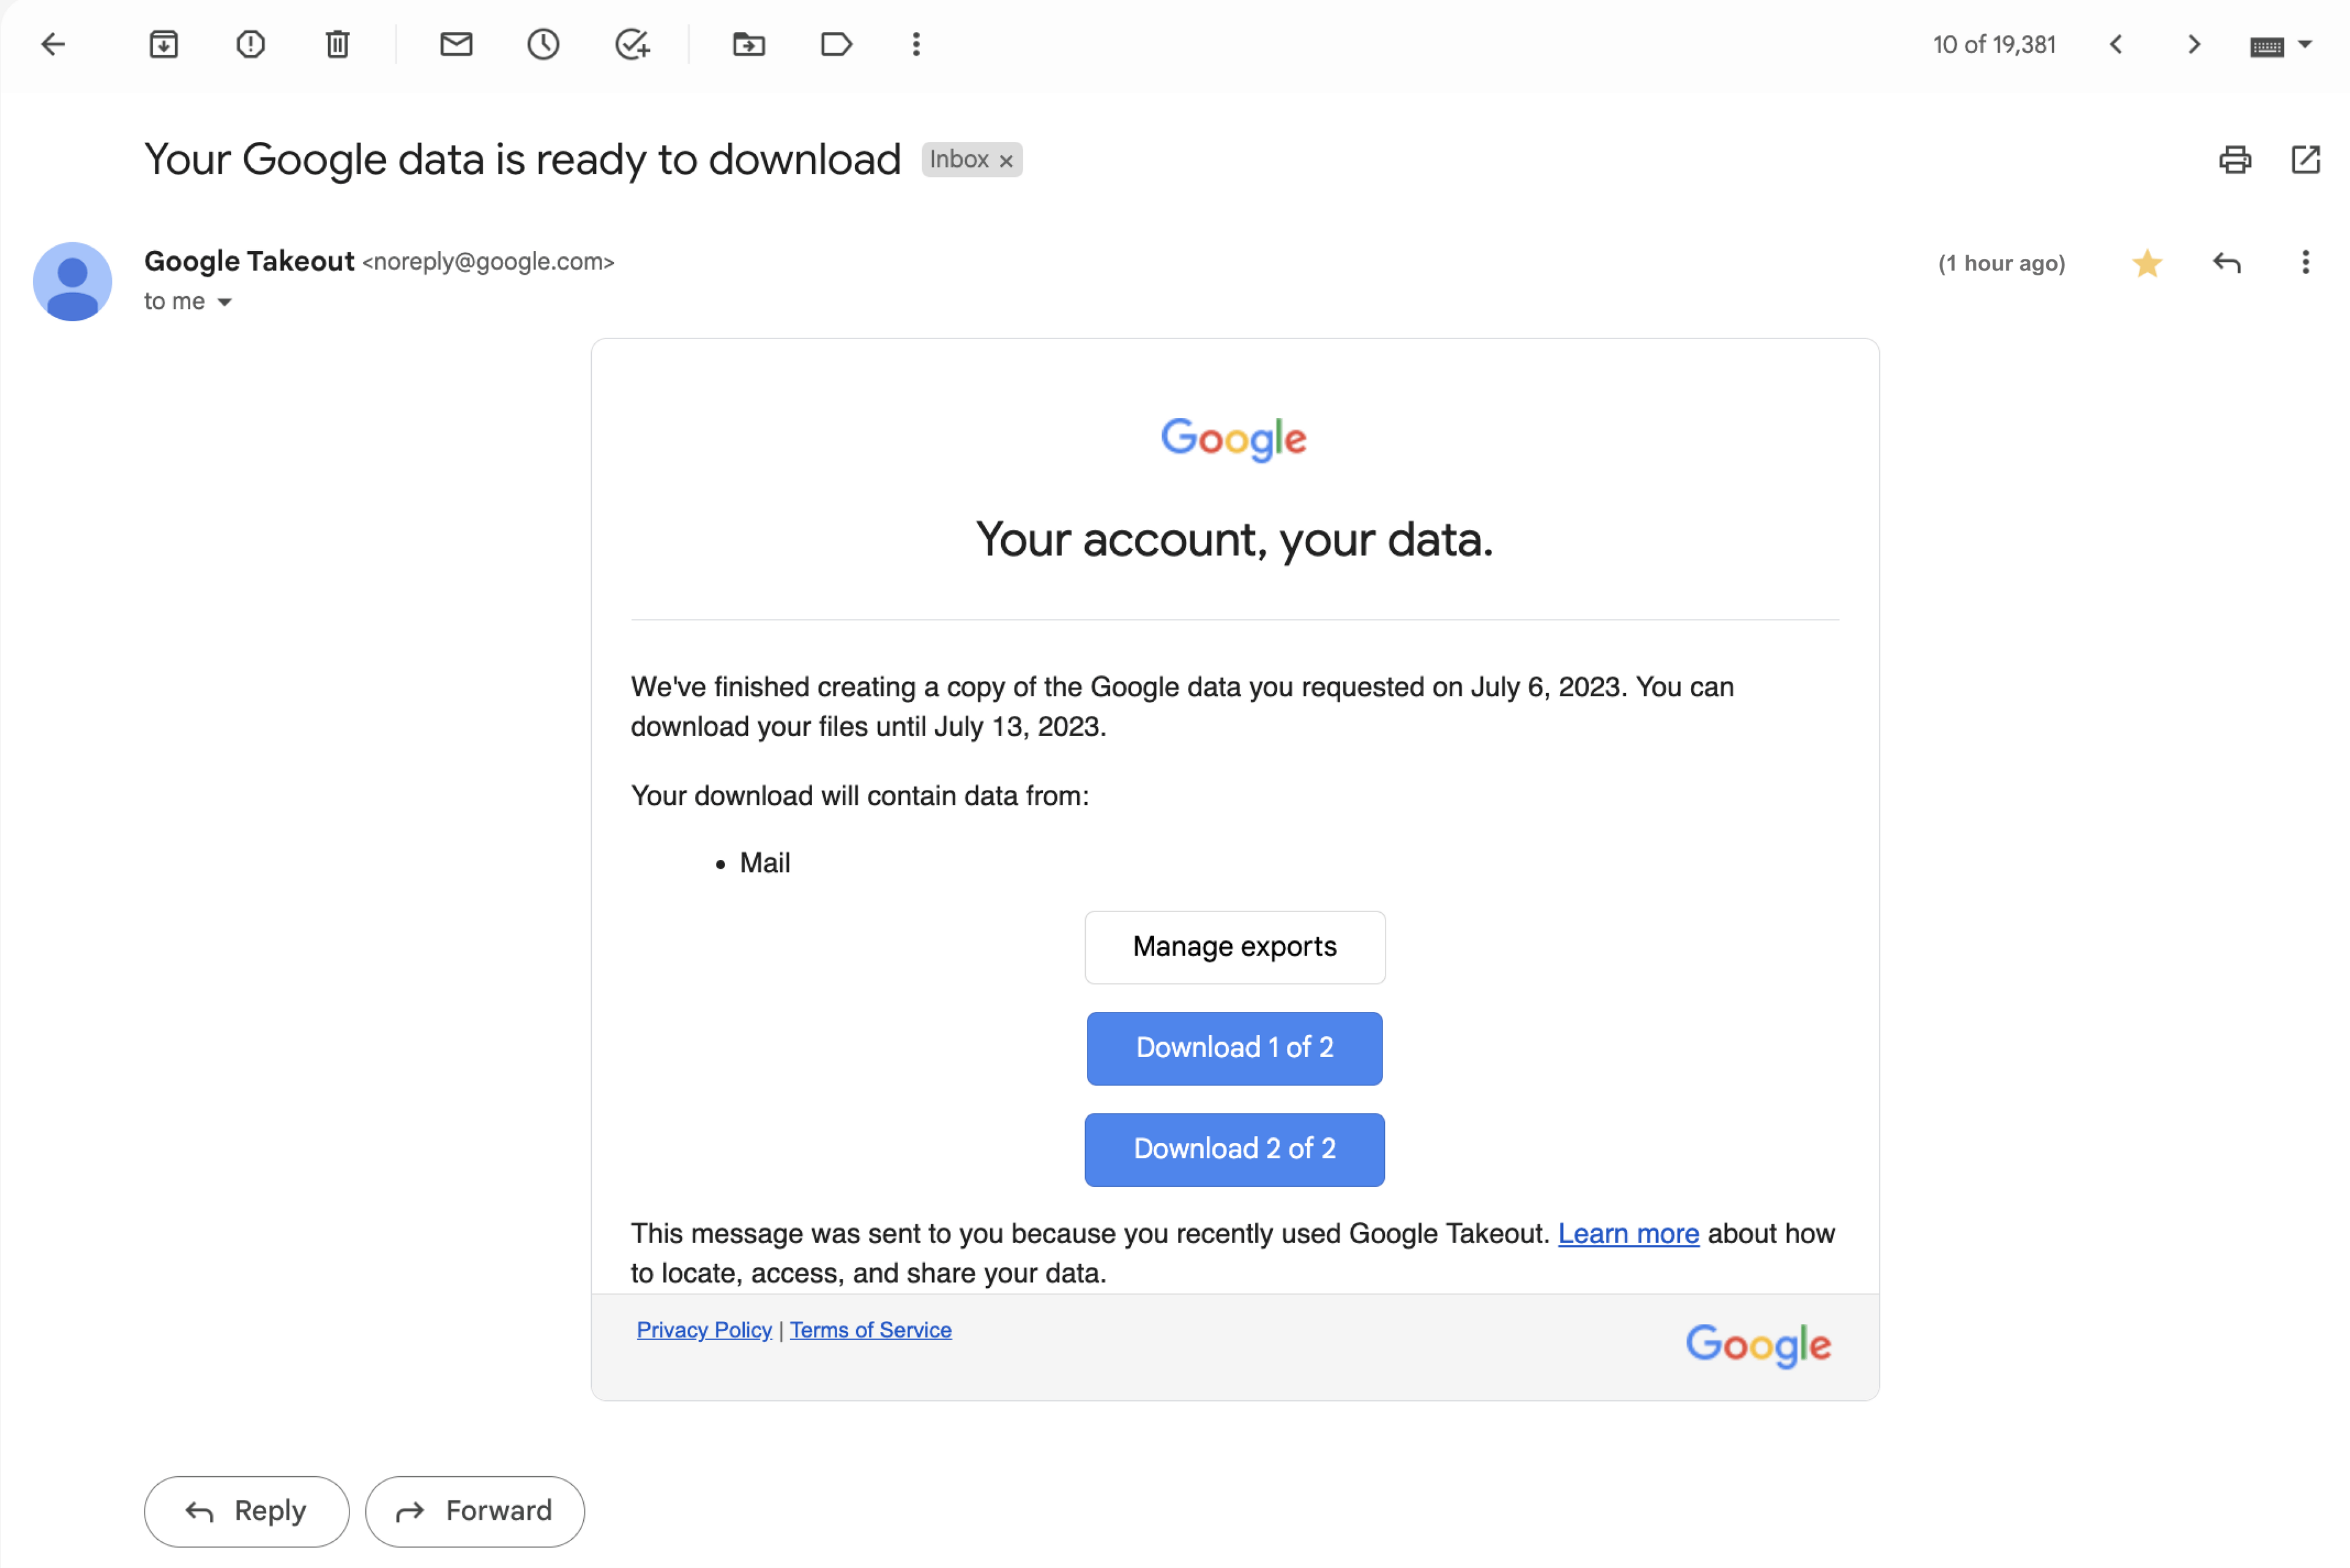Open the toolbar More options menu
The width and height of the screenshot is (2350, 1568).
tap(916, 44)
